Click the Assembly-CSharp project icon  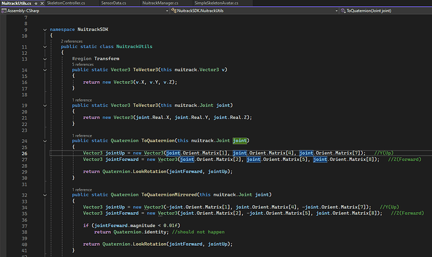pyautogui.click(x=4, y=11)
